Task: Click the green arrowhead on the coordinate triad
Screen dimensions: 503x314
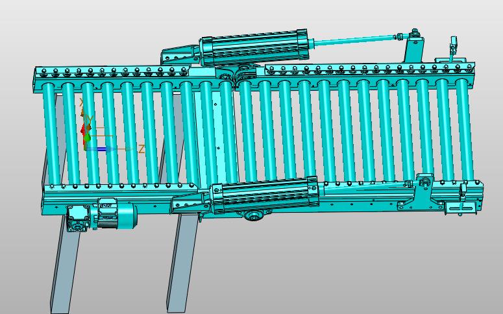Action: coord(87,138)
